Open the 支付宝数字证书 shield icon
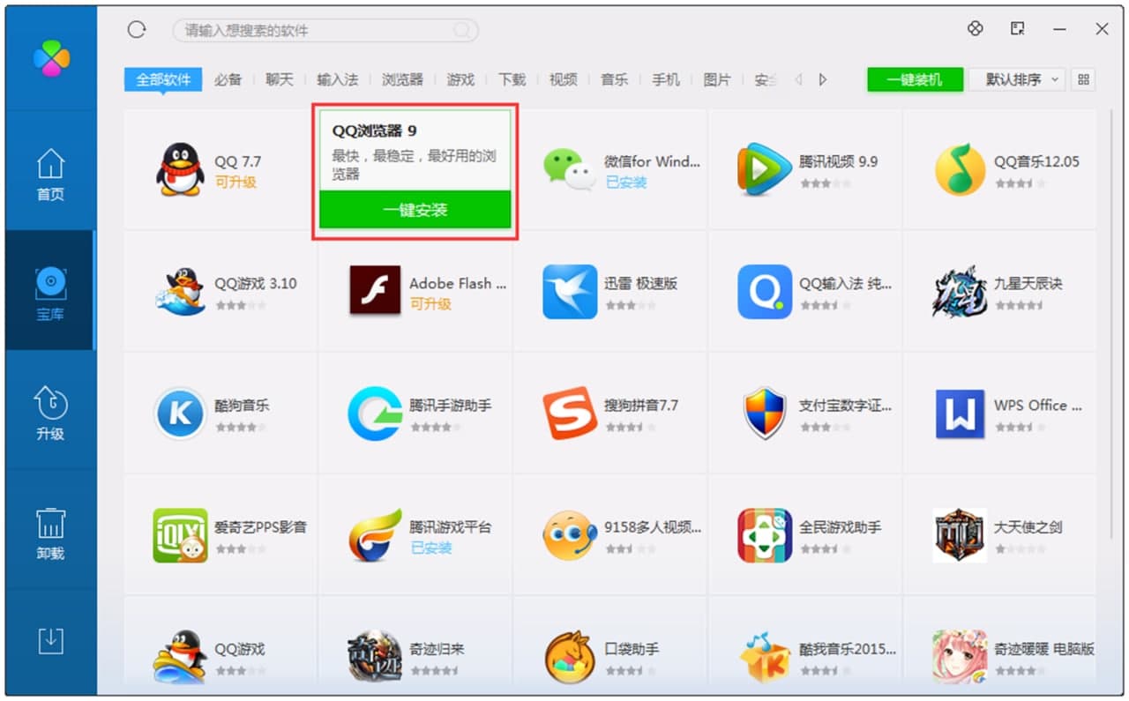The height and width of the screenshot is (701, 1129). (x=765, y=414)
